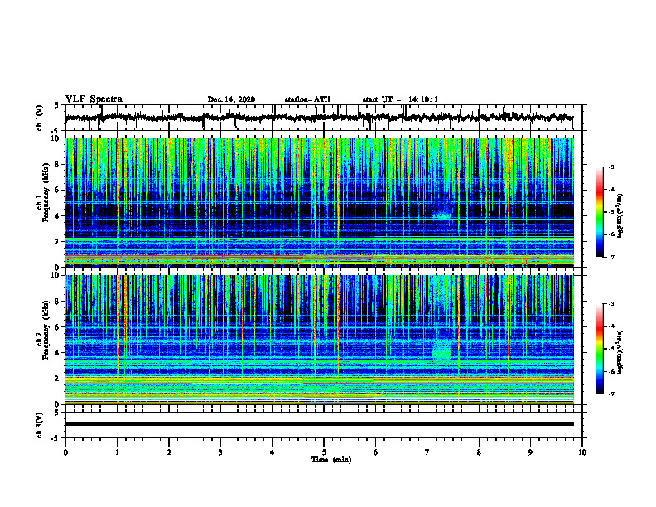Click the ch.1(V) waveform axis label

coord(40,118)
